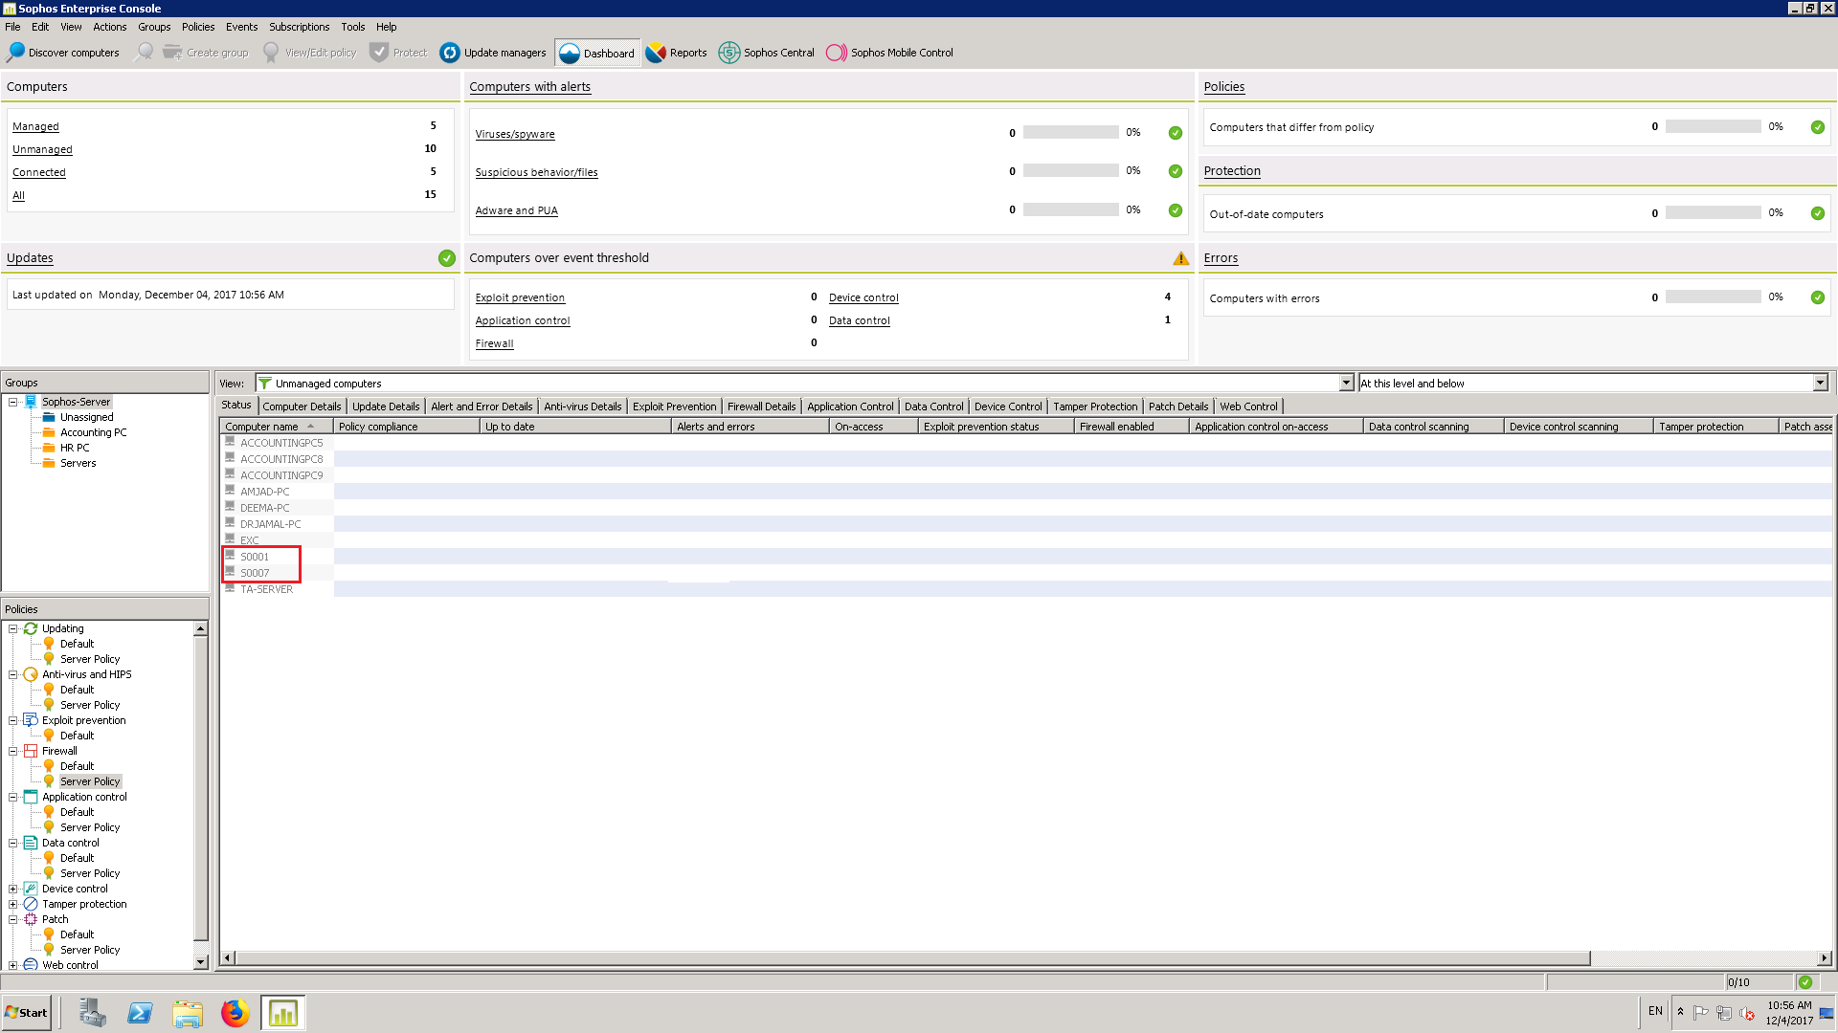1838x1033 pixels.
Task: Click the Start button
Action: coord(27,1013)
